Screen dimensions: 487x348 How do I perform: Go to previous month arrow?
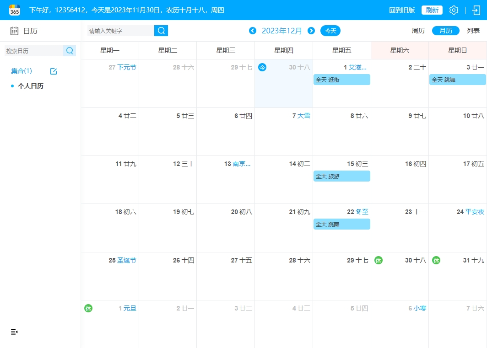(x=253, y=31)
